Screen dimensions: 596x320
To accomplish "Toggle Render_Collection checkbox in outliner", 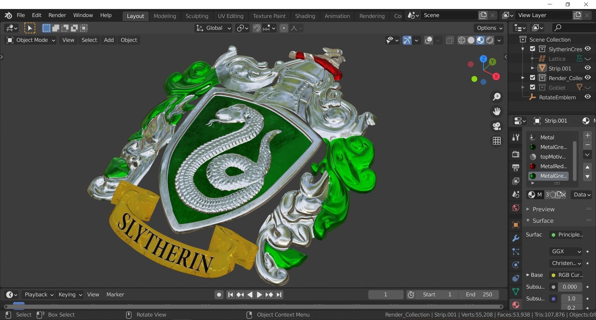I will tap(533, 78).
